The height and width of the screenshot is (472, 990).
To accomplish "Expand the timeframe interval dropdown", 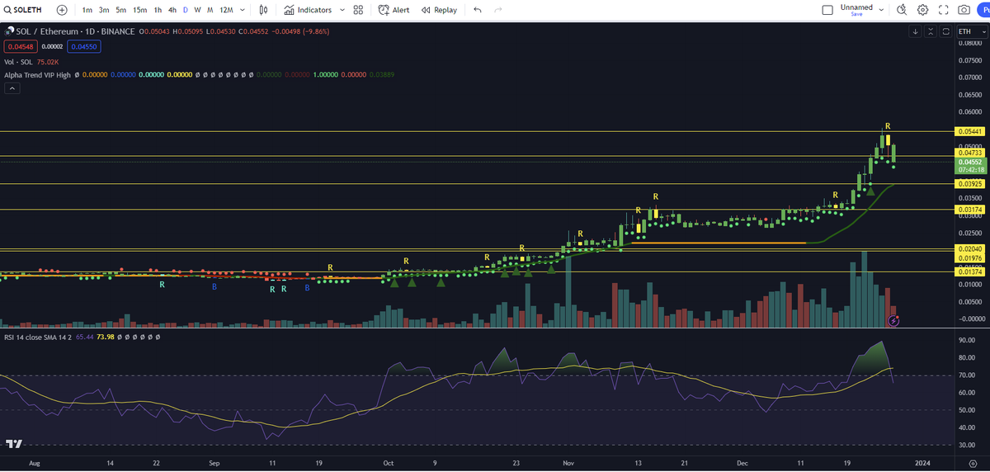I will point(243,10).
